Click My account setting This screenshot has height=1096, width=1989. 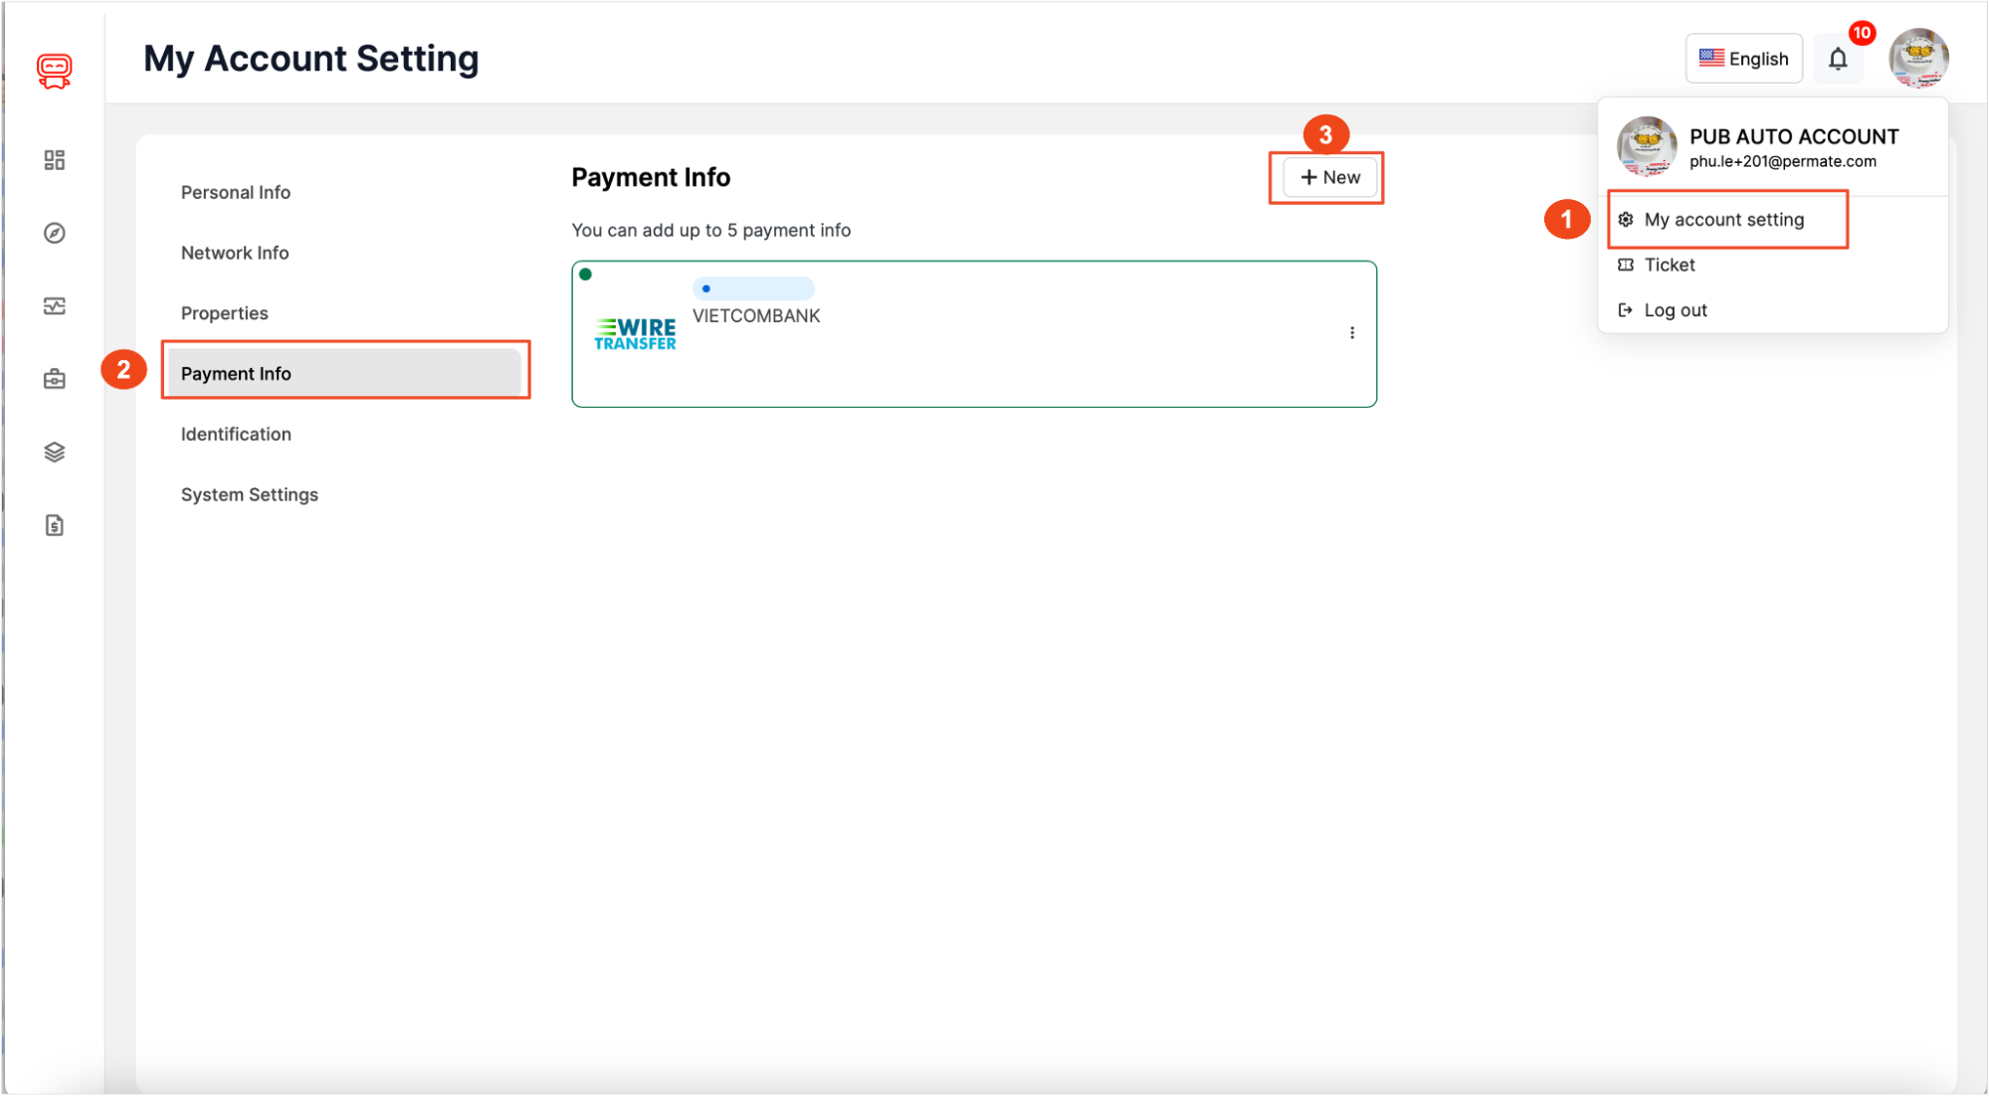point(1726,219)
